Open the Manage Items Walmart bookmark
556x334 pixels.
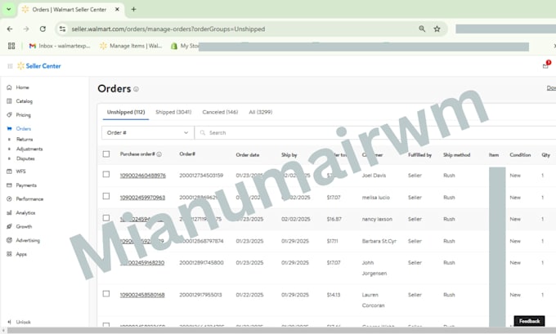[x=131, y=46]
